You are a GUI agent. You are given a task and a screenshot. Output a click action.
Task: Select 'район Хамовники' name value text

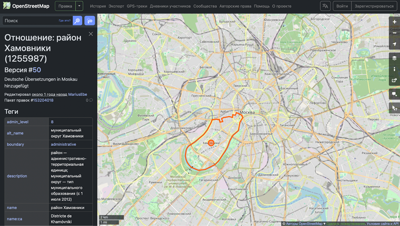pyautogui.click(x=68, y=208)
